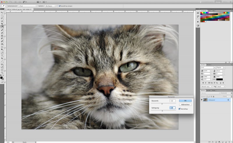Viewport: 233px width, 143px height.
Task: Hide the Hintergrund layer eye icon
Action: (202, 100)
